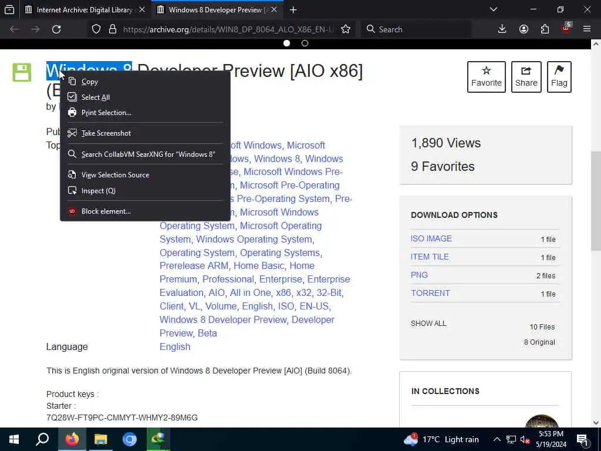Open File Explorer from the taskbar
The width and height of the screenshot is (601, 451).
pos(101,439)
